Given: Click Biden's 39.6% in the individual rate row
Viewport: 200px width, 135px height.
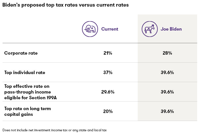Looking at the screenshot, I should (x=167, y=72).
